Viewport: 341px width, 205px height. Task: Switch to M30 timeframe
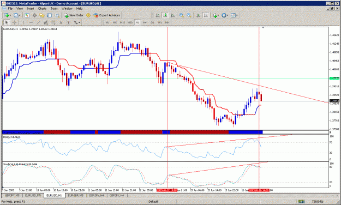click(130, 22)
